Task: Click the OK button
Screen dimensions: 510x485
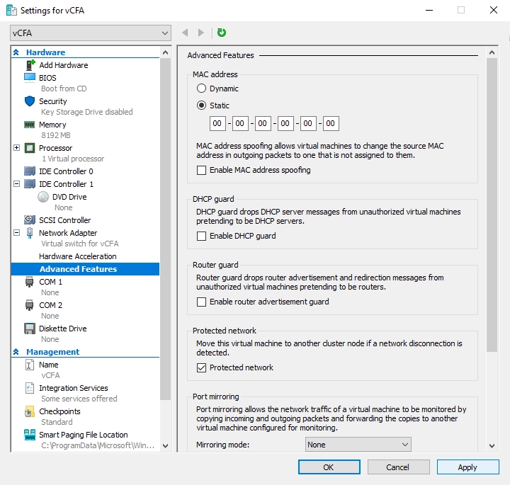Action: pos(329,467)
